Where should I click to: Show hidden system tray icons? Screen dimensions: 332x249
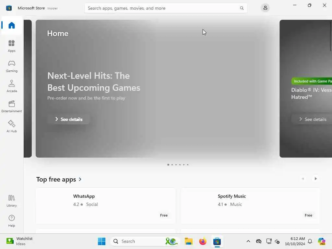(x=248, y=241)
